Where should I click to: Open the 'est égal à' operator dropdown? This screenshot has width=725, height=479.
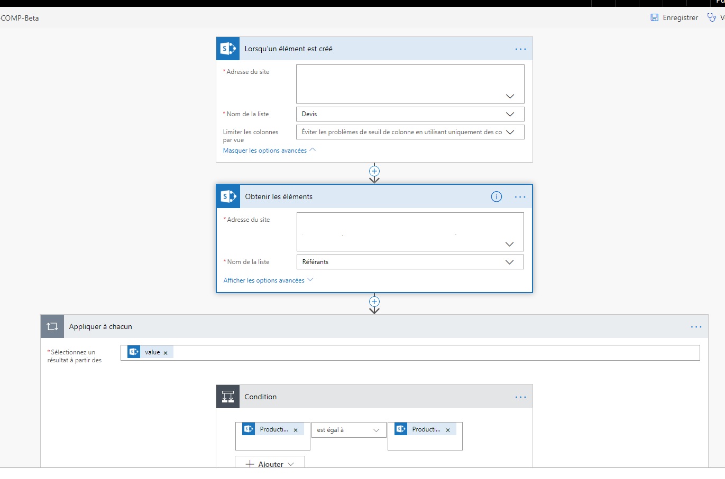tap(348, 430)
